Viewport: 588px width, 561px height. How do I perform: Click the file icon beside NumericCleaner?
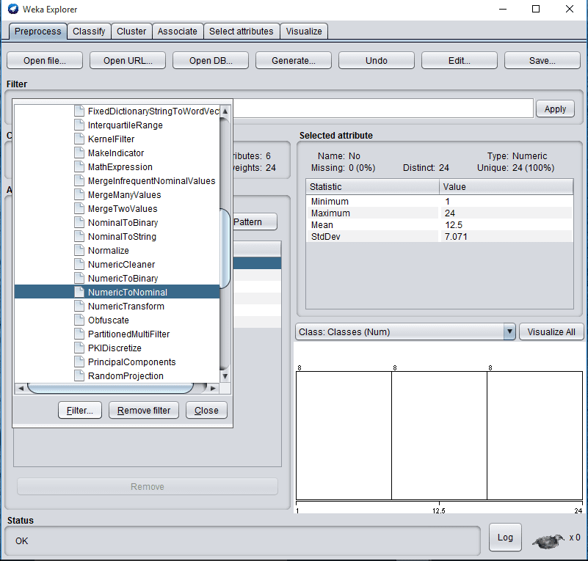pos(79,265)
